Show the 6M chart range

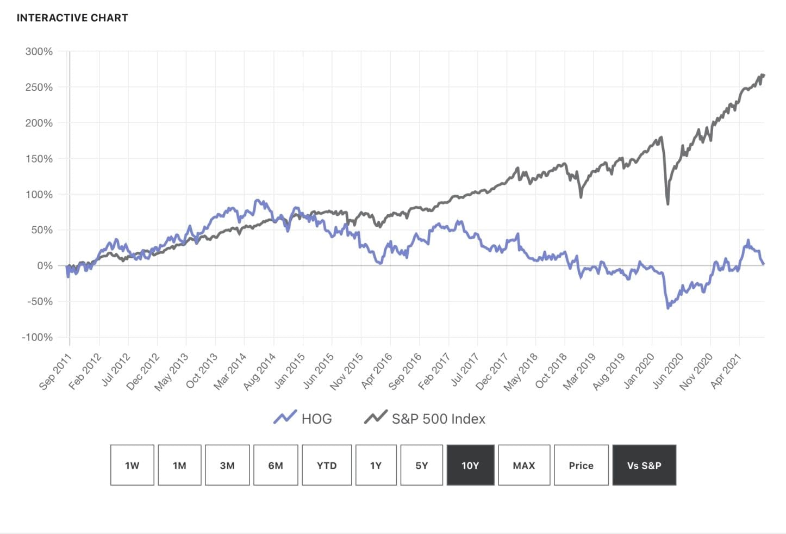tap(276, 465)
